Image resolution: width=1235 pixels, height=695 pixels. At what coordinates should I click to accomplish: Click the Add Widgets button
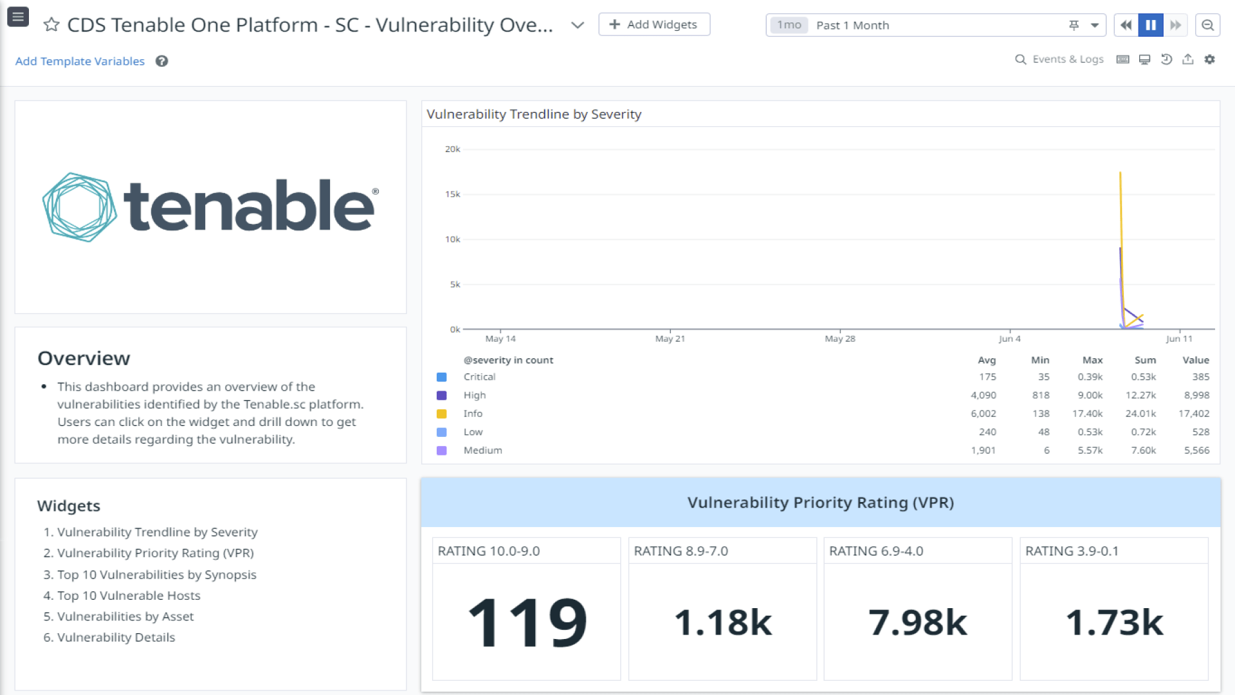click(654, 24)
